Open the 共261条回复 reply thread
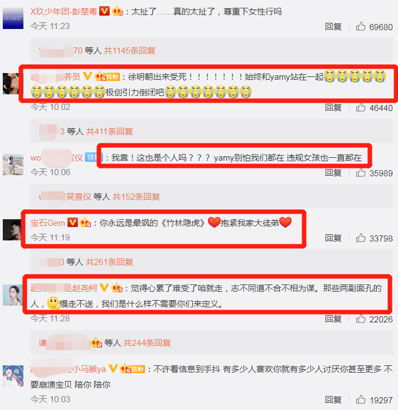The width and height of the screenshot is (398, 410). [109, 262]
